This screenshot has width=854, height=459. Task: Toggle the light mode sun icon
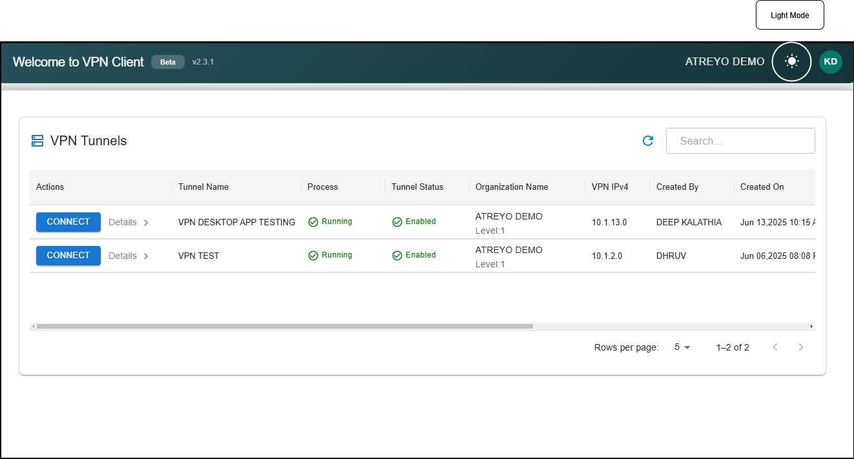(x=791, y=62)
